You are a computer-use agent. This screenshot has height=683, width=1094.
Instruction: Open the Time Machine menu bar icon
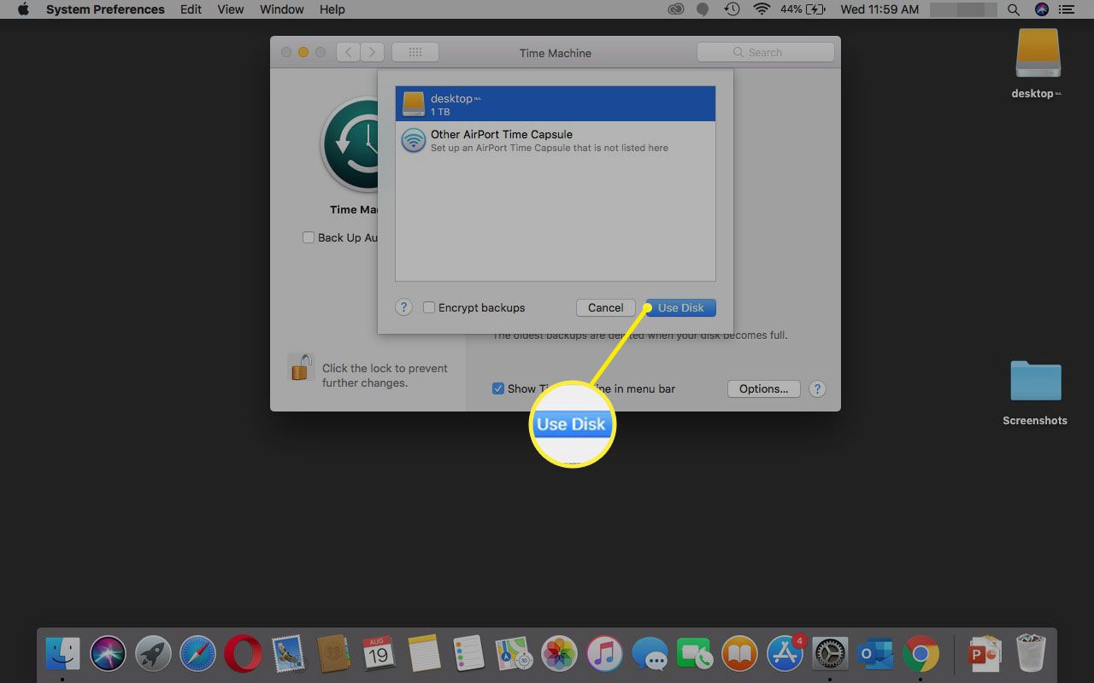732,9
